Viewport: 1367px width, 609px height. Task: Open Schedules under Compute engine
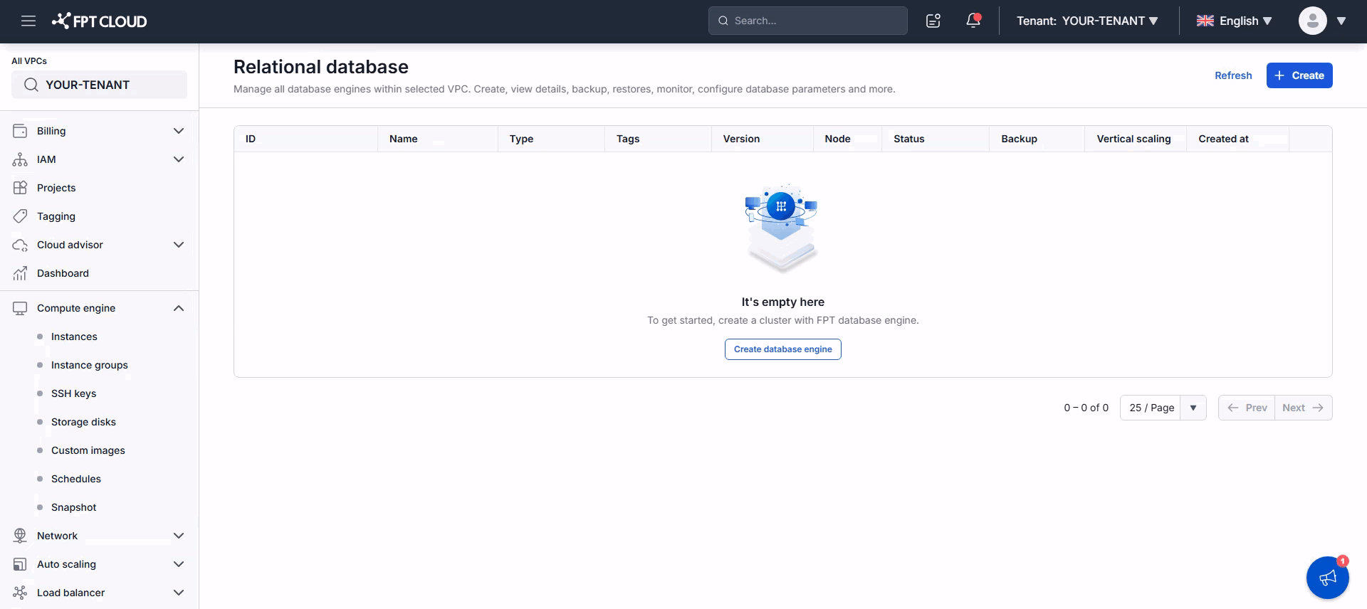(x=76, y=479)
